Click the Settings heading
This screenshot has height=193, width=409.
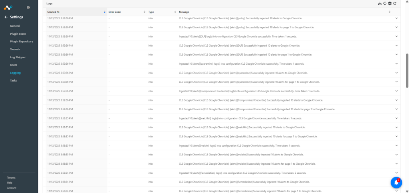click(16, 17)
